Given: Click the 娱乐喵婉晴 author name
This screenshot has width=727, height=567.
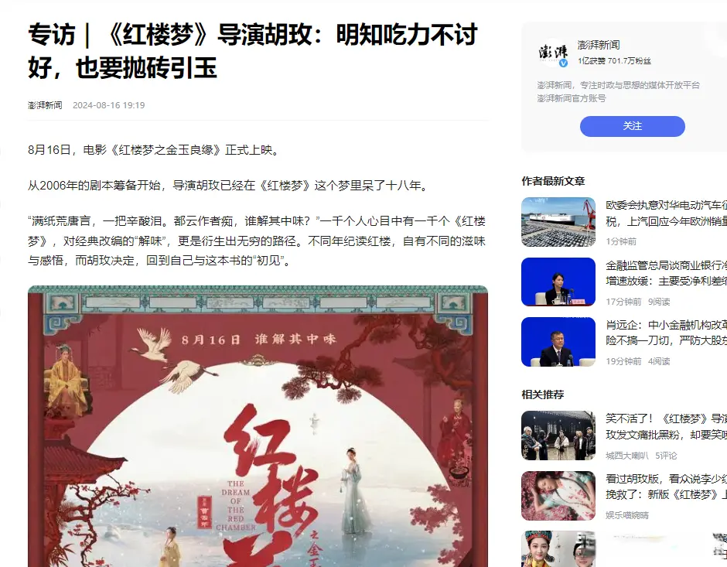Looking at the screenshot, I should click(x=627, y=515).
